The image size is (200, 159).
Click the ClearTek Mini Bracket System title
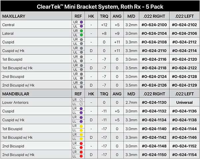point(100,7)
